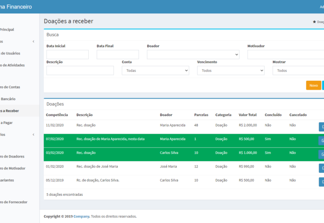Expand the sidebar submenu chevron below a Pagar
Screen dimensions: 324x223
pyautogui.click(x=33, y=135)
